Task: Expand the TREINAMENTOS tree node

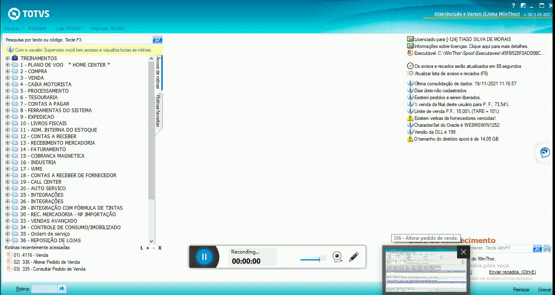Action: (x=7, y=59)
